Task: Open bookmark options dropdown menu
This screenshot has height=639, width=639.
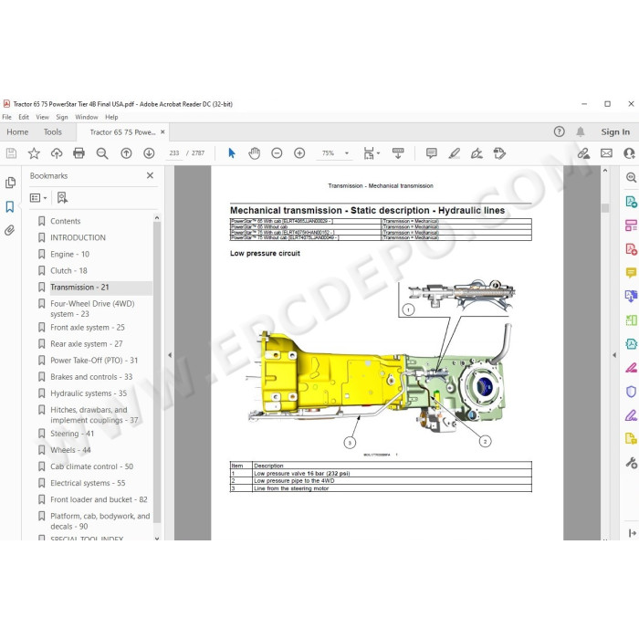Action: point(38,198)
